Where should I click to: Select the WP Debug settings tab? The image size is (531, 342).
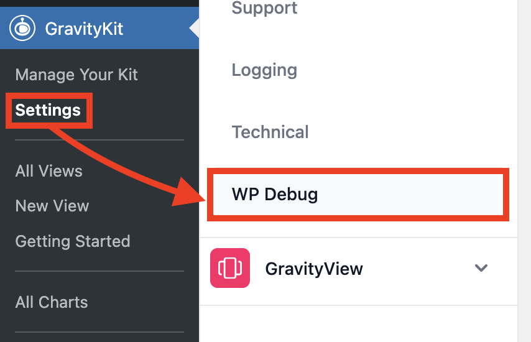[x=275, y=194]
